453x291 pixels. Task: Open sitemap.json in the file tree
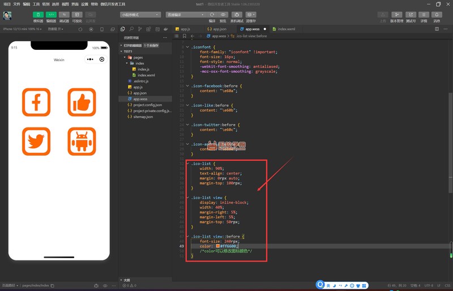click(146, 117)
